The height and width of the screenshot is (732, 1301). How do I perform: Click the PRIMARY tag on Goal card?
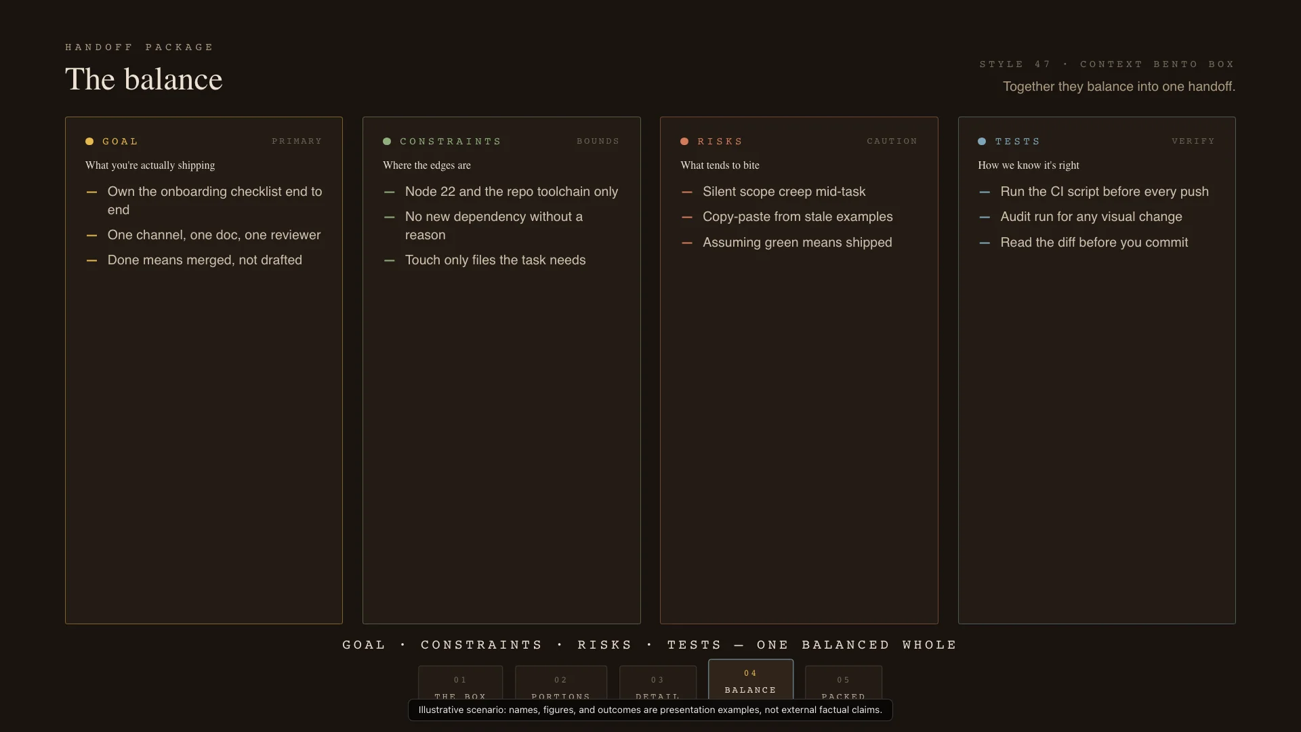pyautogui.click(x=297, y=141)
